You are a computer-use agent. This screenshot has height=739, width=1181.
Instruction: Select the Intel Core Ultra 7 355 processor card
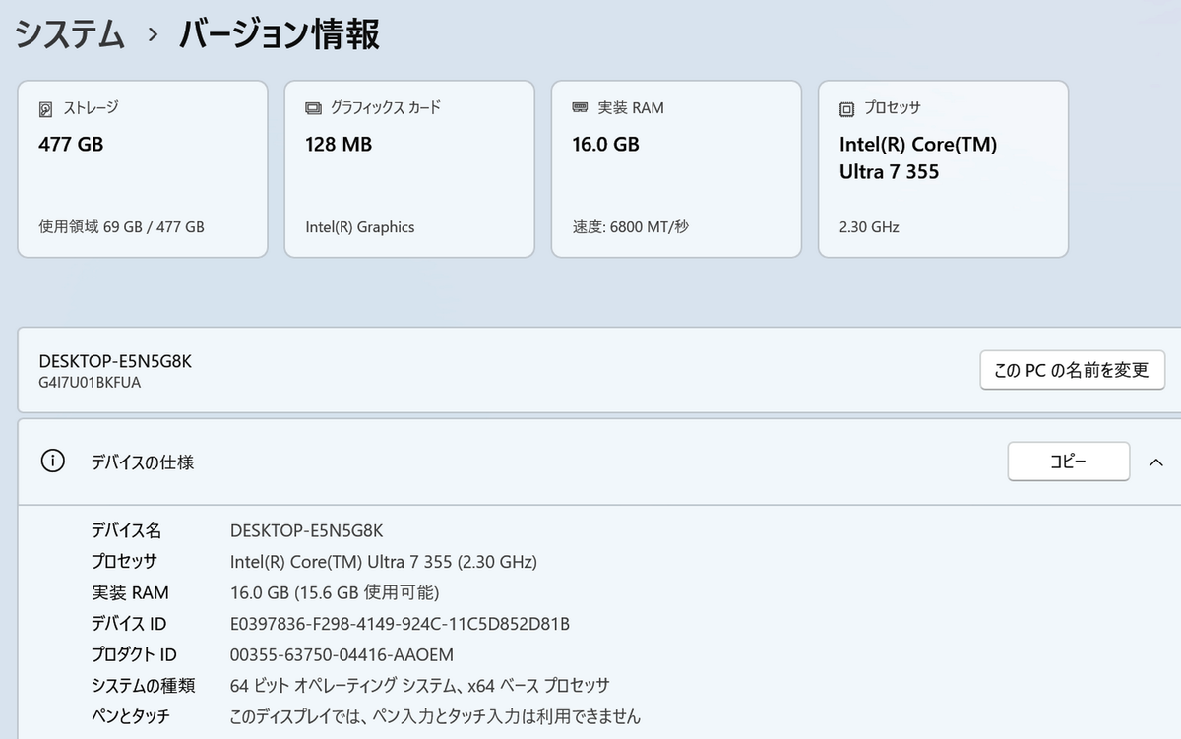942,168
